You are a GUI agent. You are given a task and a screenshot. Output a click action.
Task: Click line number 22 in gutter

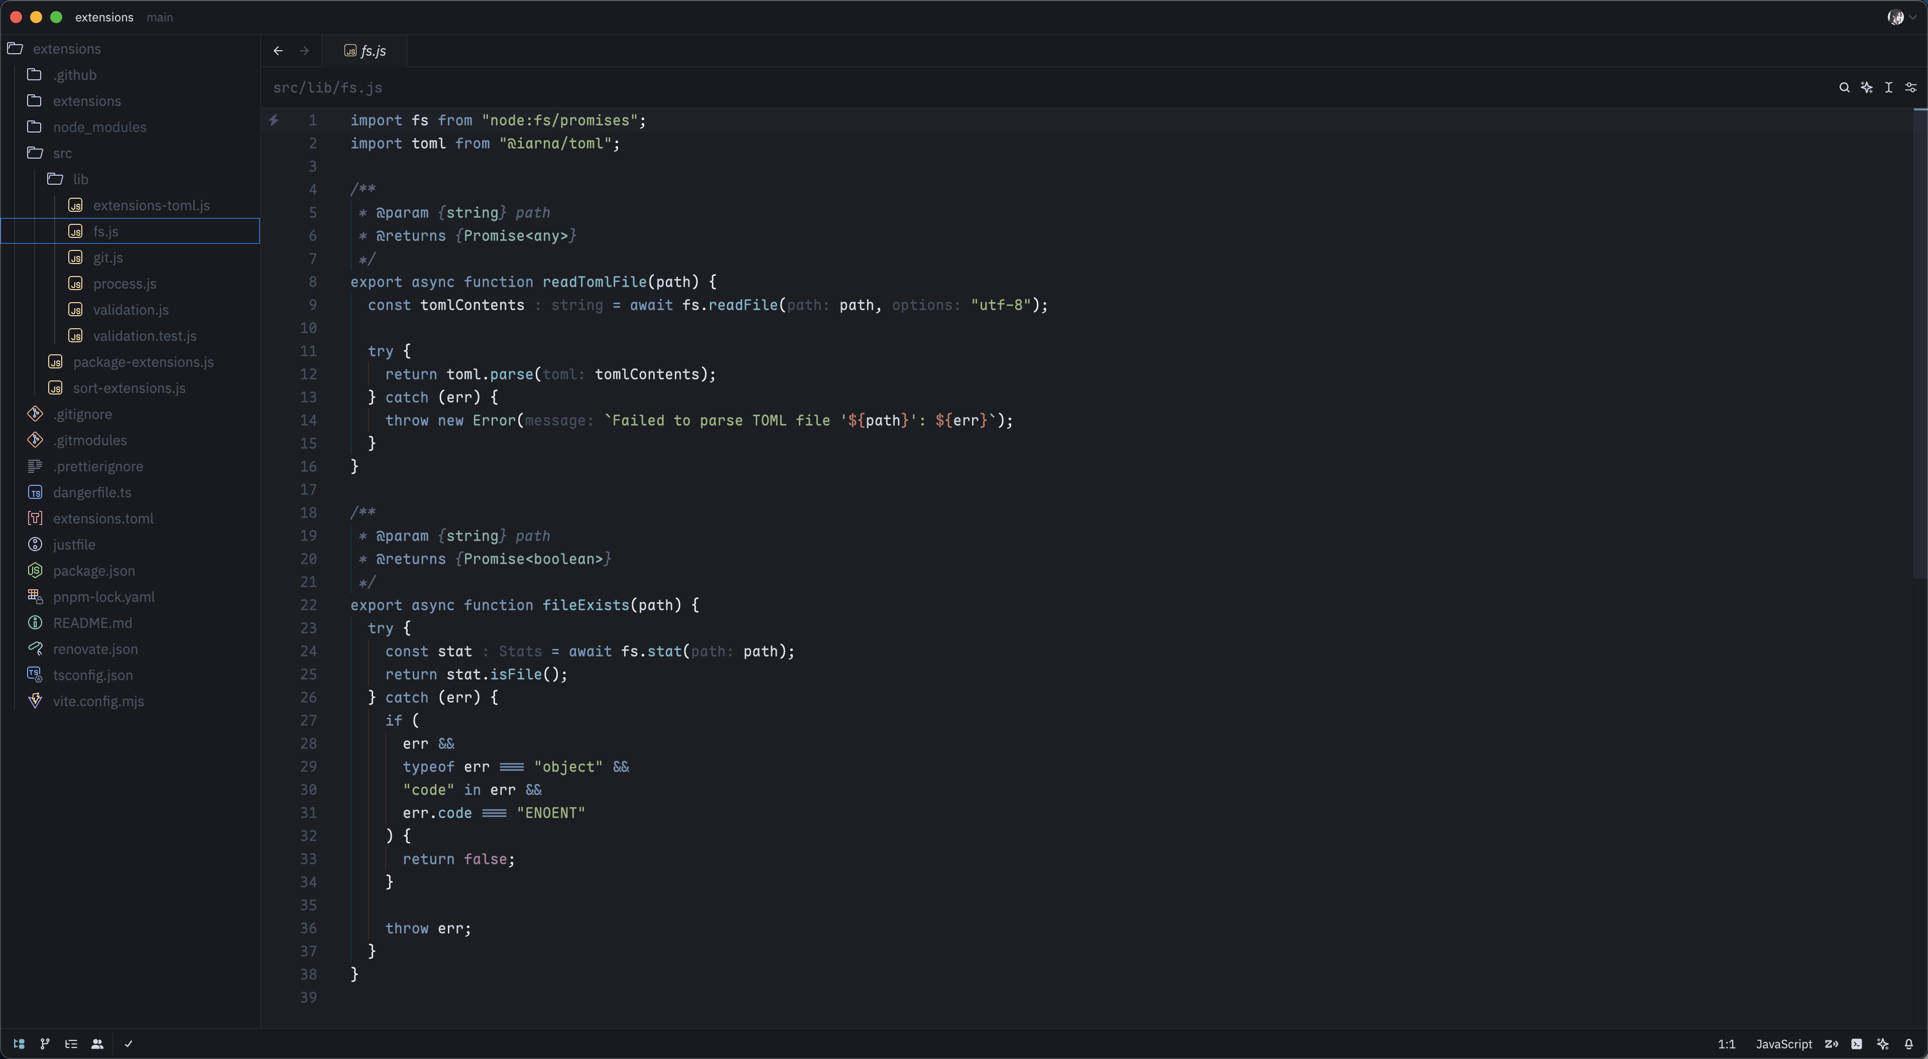click(308, 605)
